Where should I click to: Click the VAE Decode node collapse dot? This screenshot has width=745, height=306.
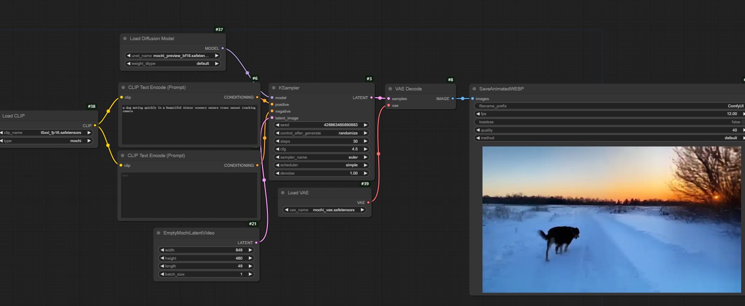[391, 89]
